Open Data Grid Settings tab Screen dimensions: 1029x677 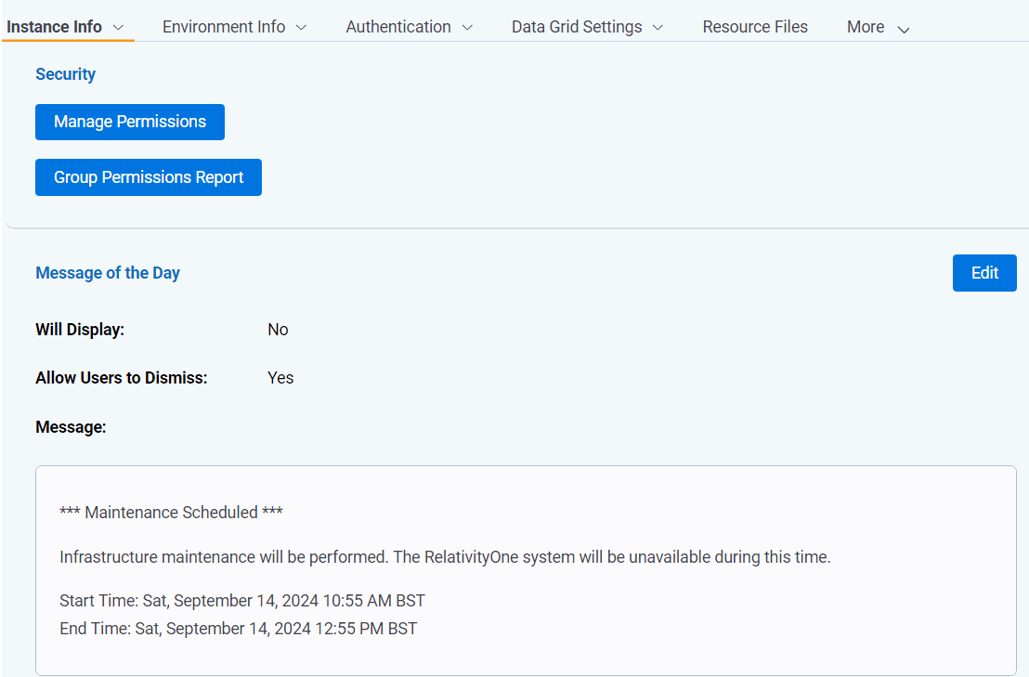click(x=577, y=27)
